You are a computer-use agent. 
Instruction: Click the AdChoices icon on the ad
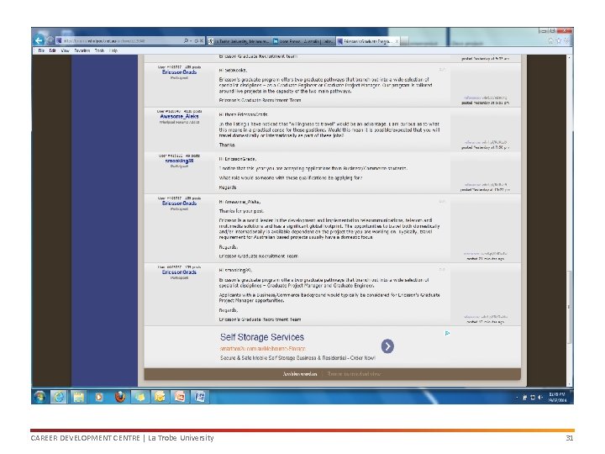coord(447,333)
